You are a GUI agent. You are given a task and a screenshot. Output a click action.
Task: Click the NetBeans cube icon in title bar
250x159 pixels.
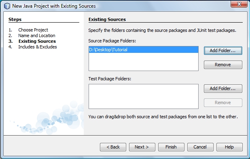7,6
